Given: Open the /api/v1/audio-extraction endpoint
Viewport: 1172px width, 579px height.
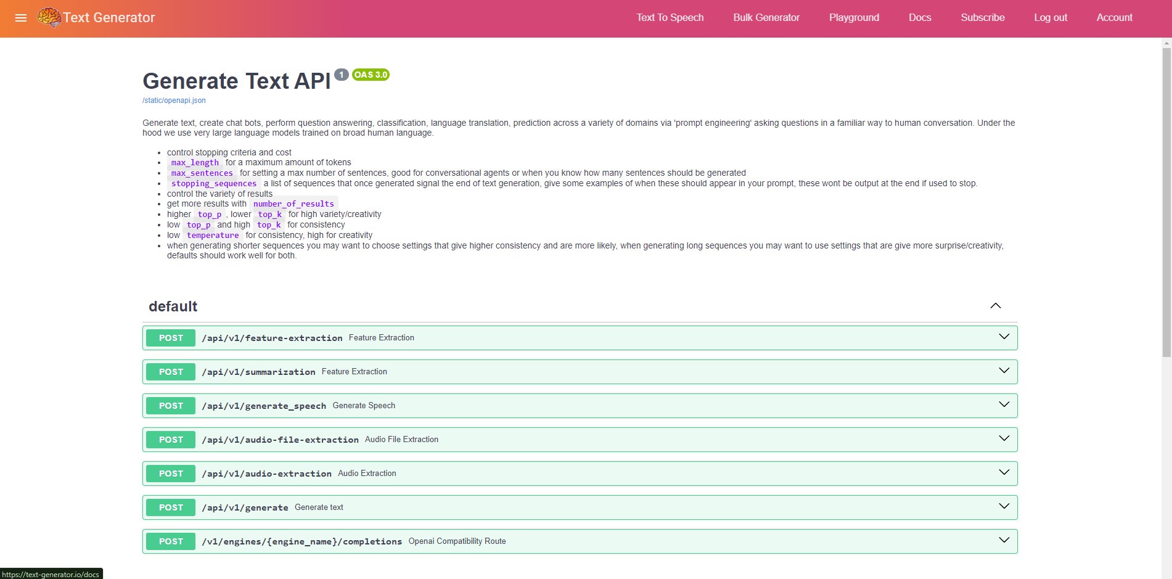Looking at the screenshot, I should coord(266,474).
